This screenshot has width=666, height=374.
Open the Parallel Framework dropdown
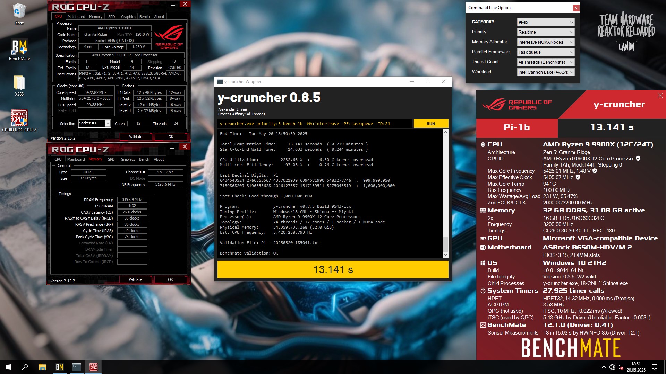tap(546, 52)
